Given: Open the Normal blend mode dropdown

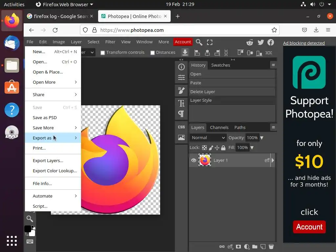Looking at the screenshot, I should [208, 137].
